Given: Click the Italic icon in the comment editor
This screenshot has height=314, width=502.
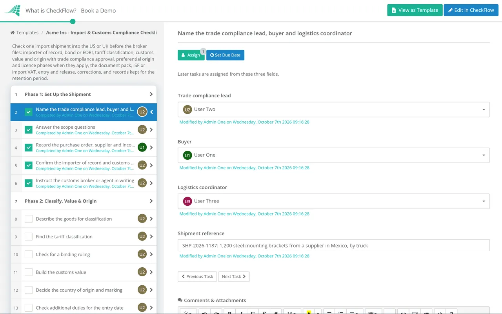Looking at the screenshot, I should 241,312.
